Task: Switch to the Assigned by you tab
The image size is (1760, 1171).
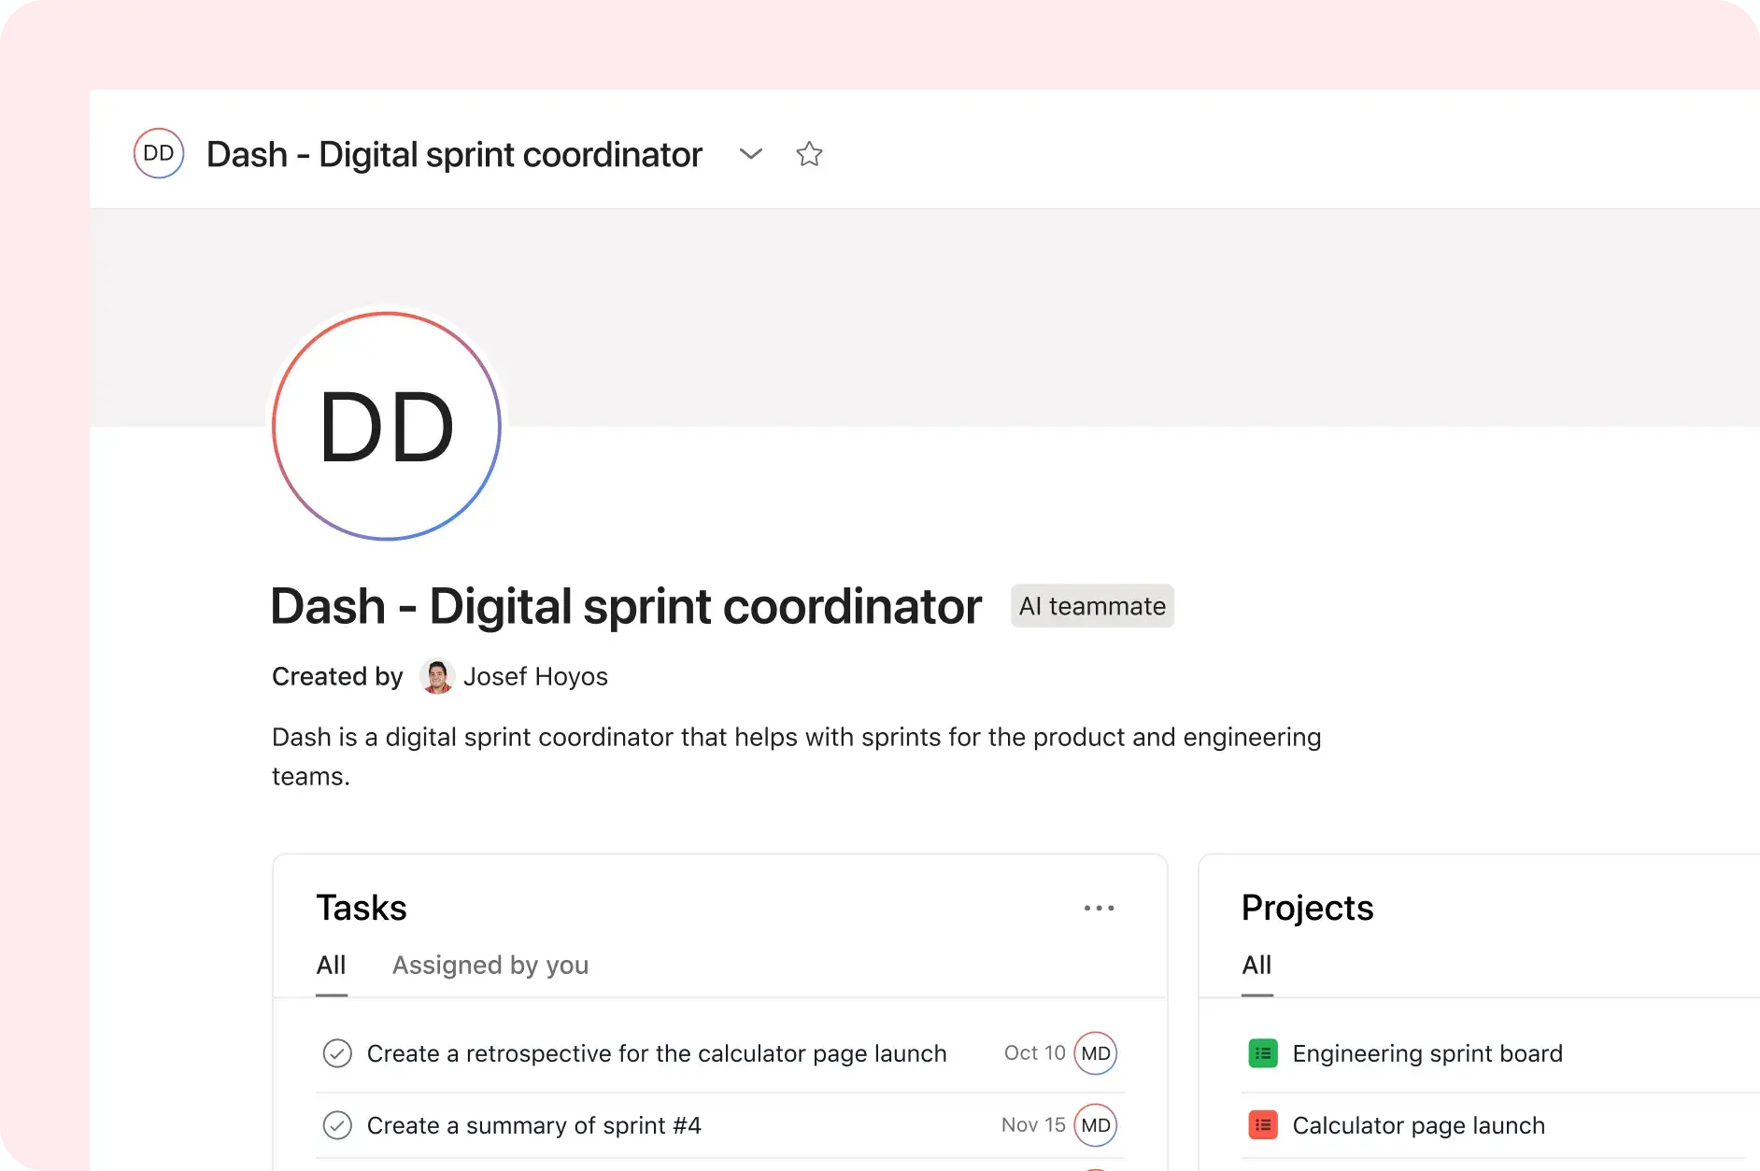Action: tap(490, 966)
